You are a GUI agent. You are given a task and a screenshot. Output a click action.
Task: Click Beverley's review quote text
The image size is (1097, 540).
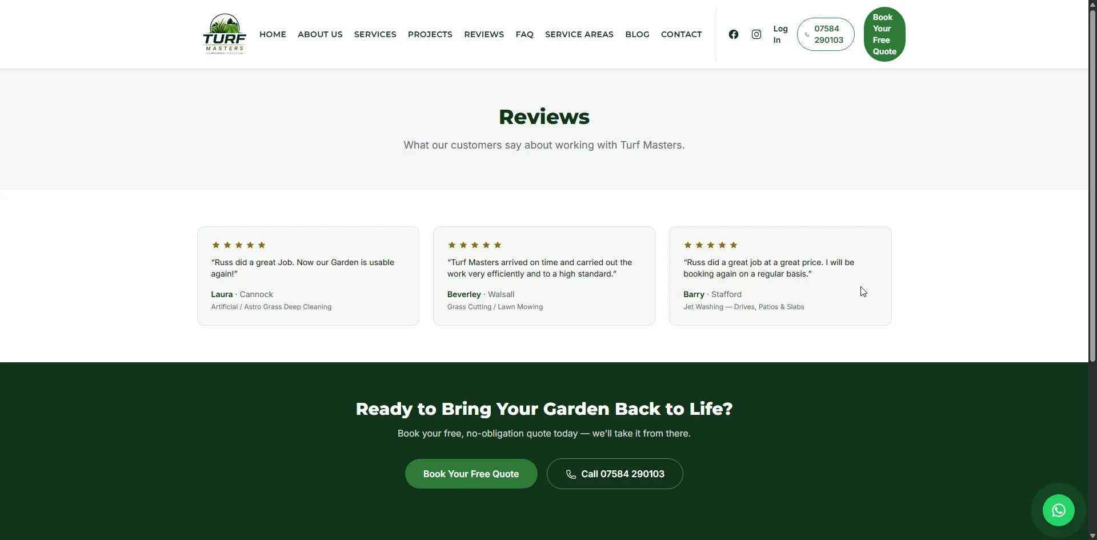click(539, 268)
